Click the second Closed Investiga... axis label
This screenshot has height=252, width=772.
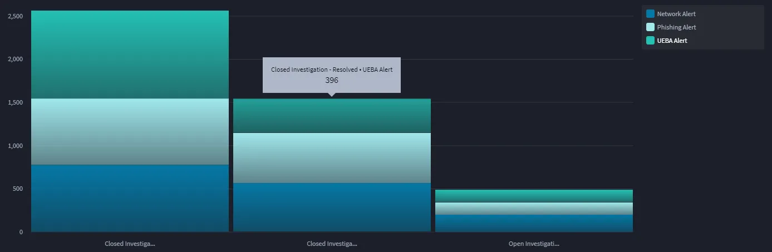pos(332,244)
